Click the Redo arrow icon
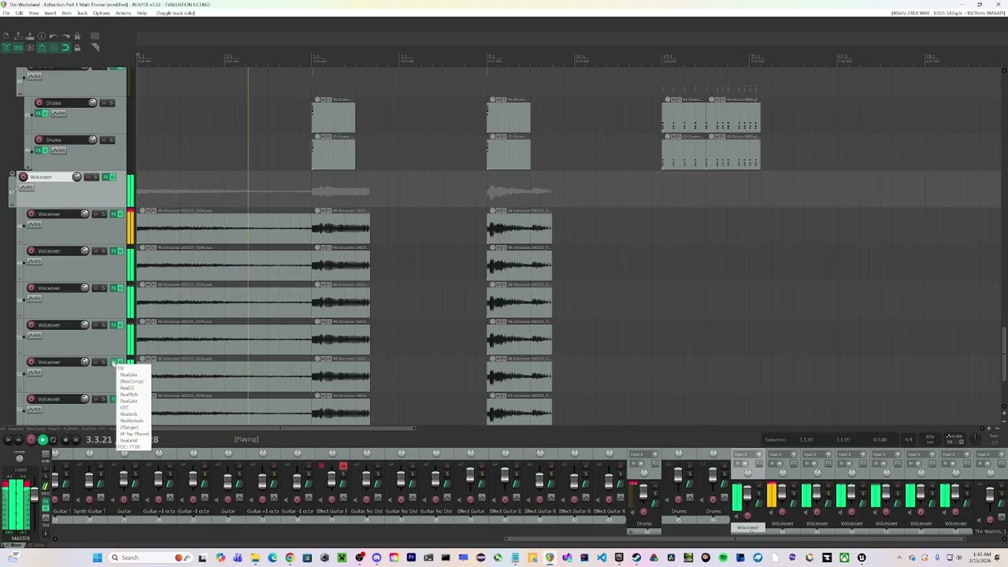This screenshot has height=567, width=1008. pos(65,36)
